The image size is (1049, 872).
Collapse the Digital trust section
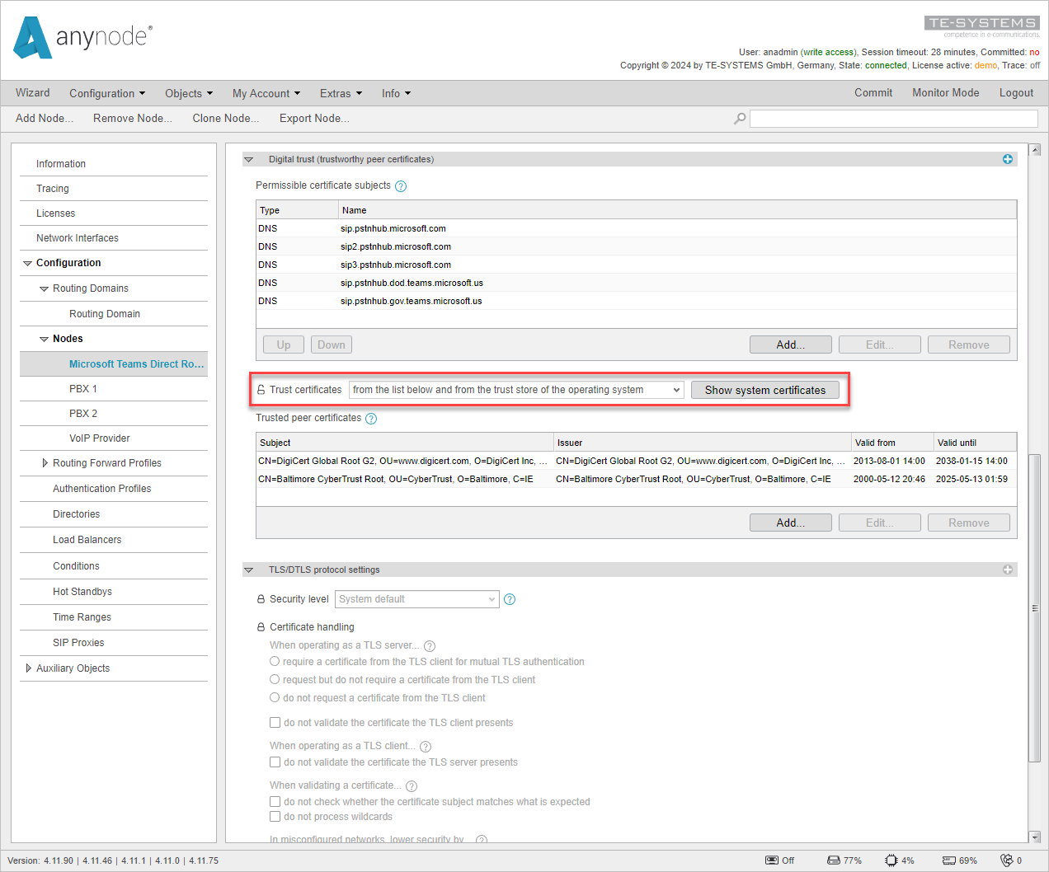click(x=248, y=160)
